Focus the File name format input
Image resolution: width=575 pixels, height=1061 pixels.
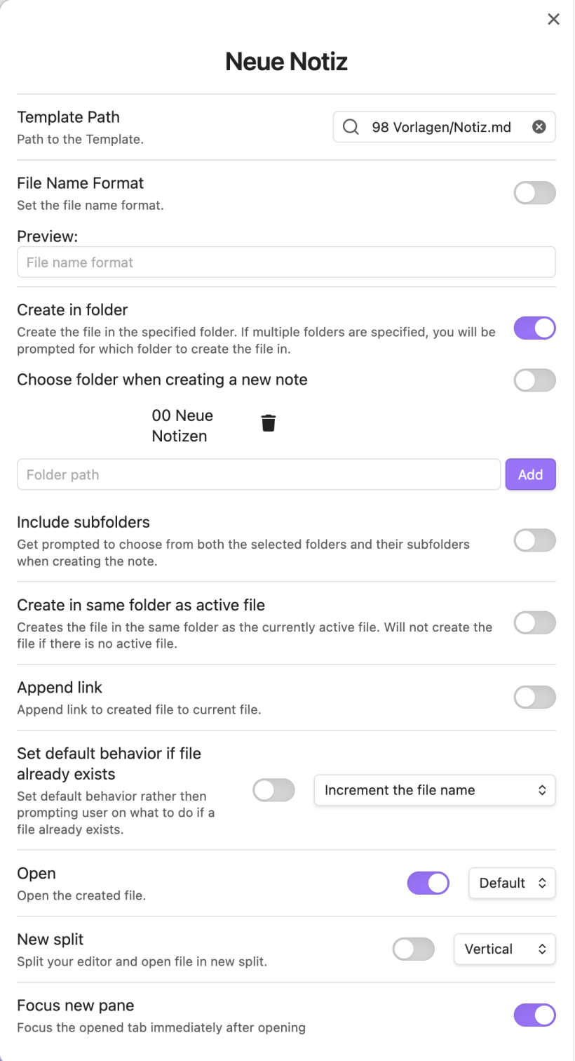pos(286,262)
